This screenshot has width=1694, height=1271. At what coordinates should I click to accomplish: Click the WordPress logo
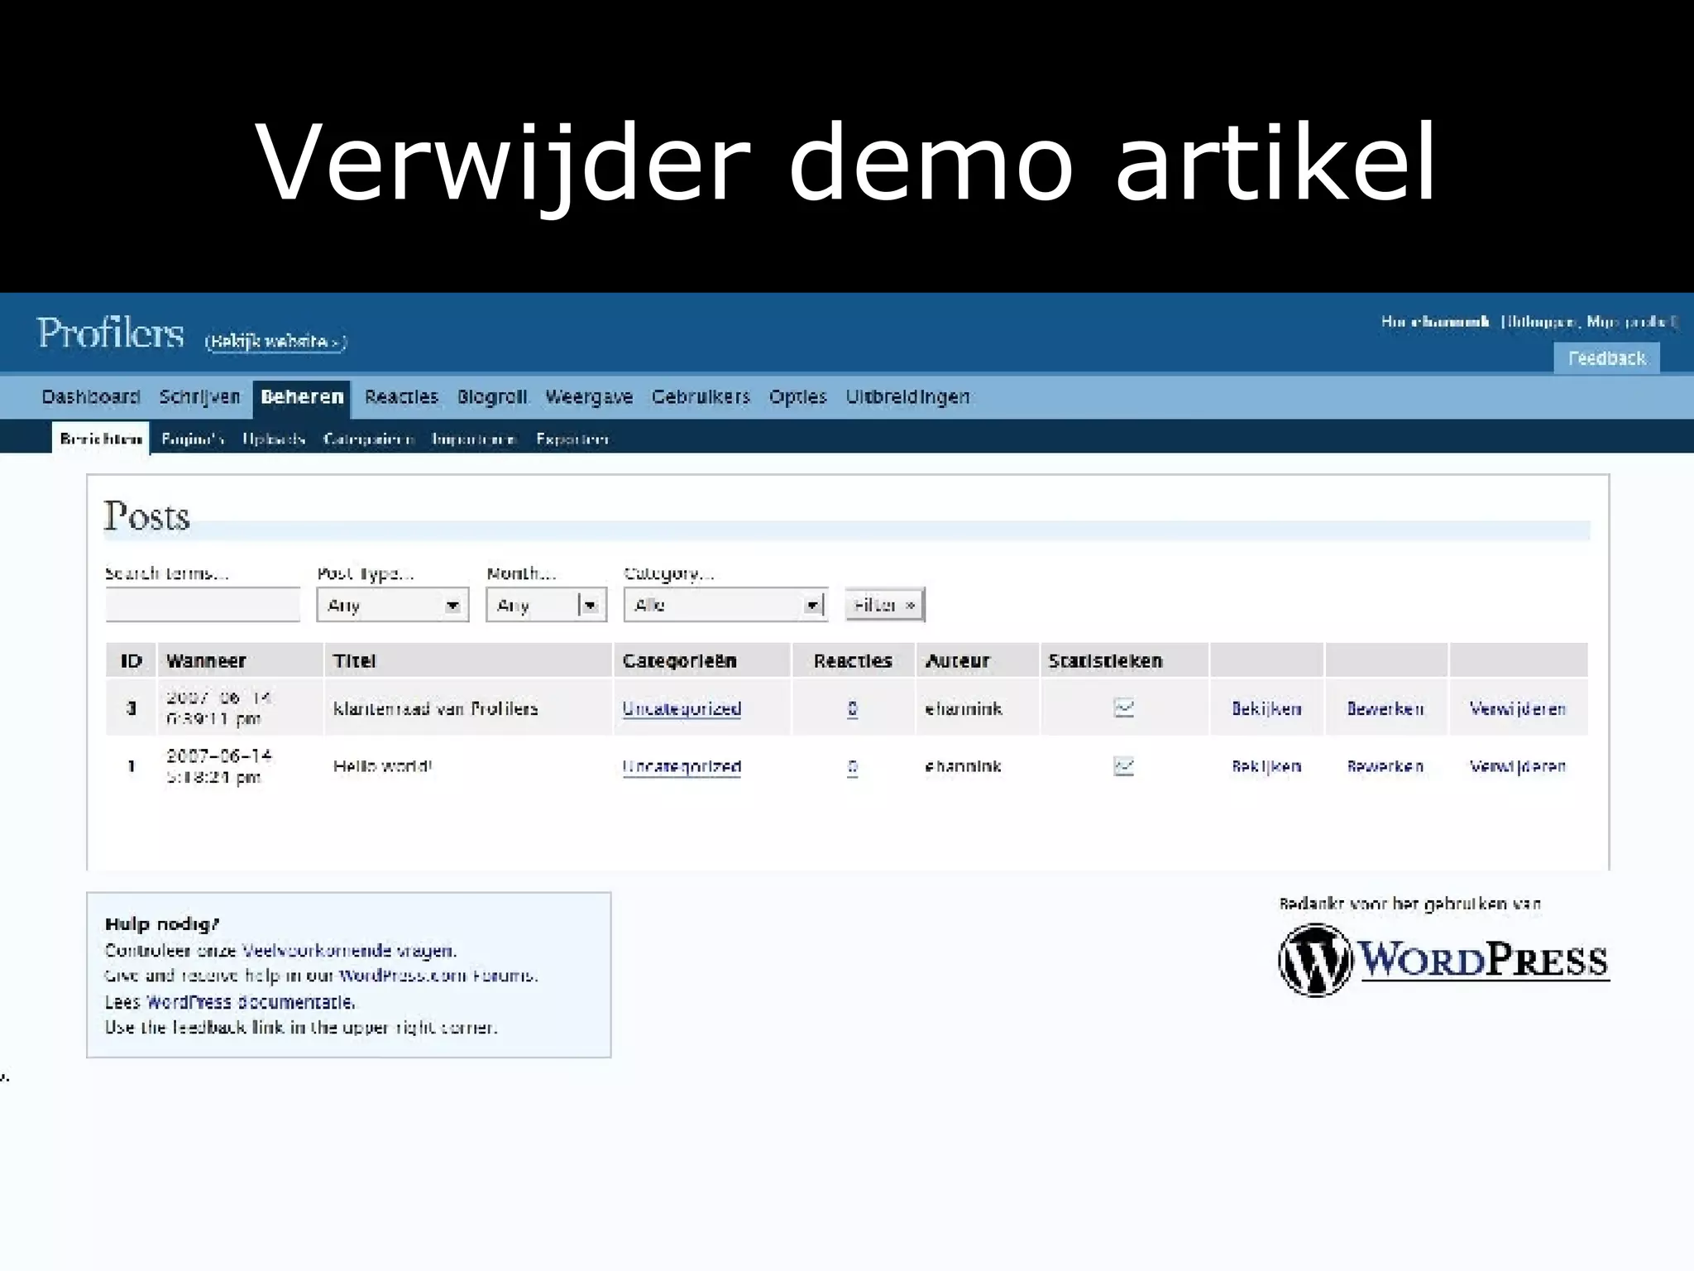point(1443,960)
